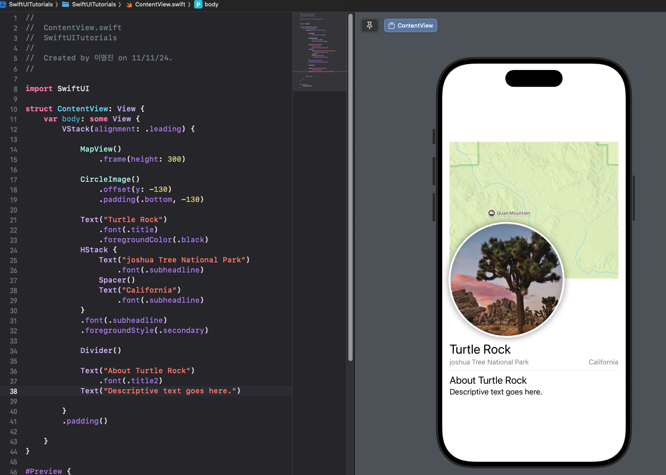Screen dimensions: 666x475
Task: Click "CircleImage()" in the code
Action: (110, 179)
